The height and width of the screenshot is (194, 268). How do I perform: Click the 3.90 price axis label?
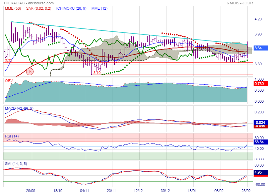pyautogui.click(x=258, y=34)
